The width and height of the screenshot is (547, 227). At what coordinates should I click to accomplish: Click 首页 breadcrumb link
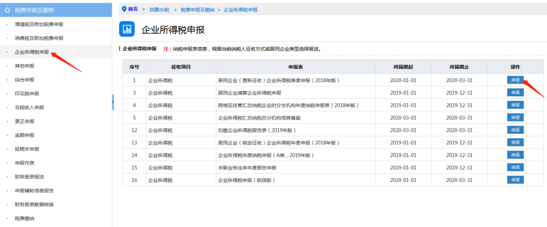pos(133,9)
